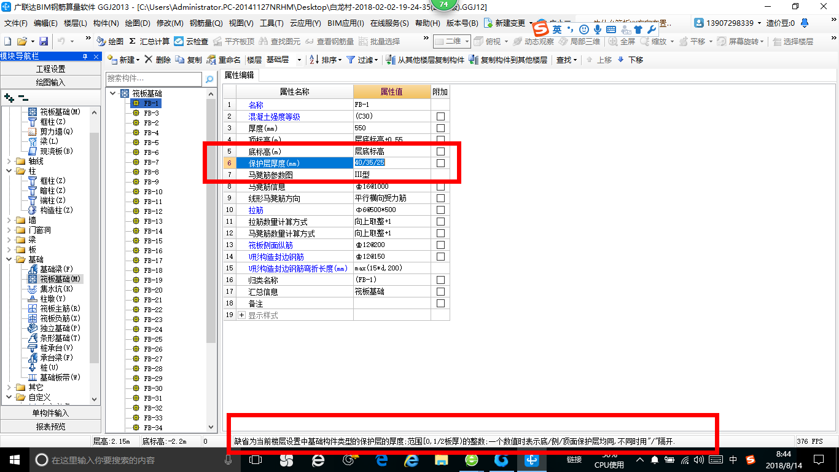
Task: Click the 工程设置 section button
Action: [50, 69]
